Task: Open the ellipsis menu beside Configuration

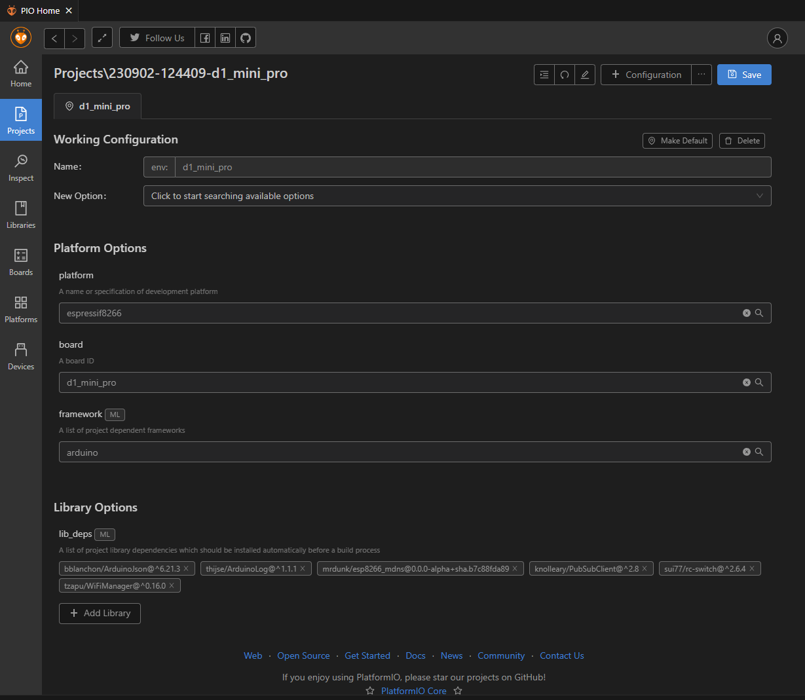Action: click(701, 75)
